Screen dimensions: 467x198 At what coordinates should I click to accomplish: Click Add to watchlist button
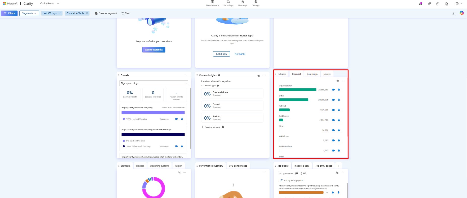154,50
